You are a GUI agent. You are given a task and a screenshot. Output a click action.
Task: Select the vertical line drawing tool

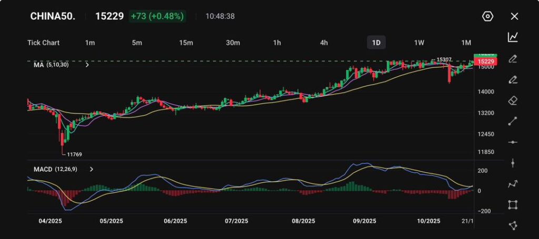513,163
